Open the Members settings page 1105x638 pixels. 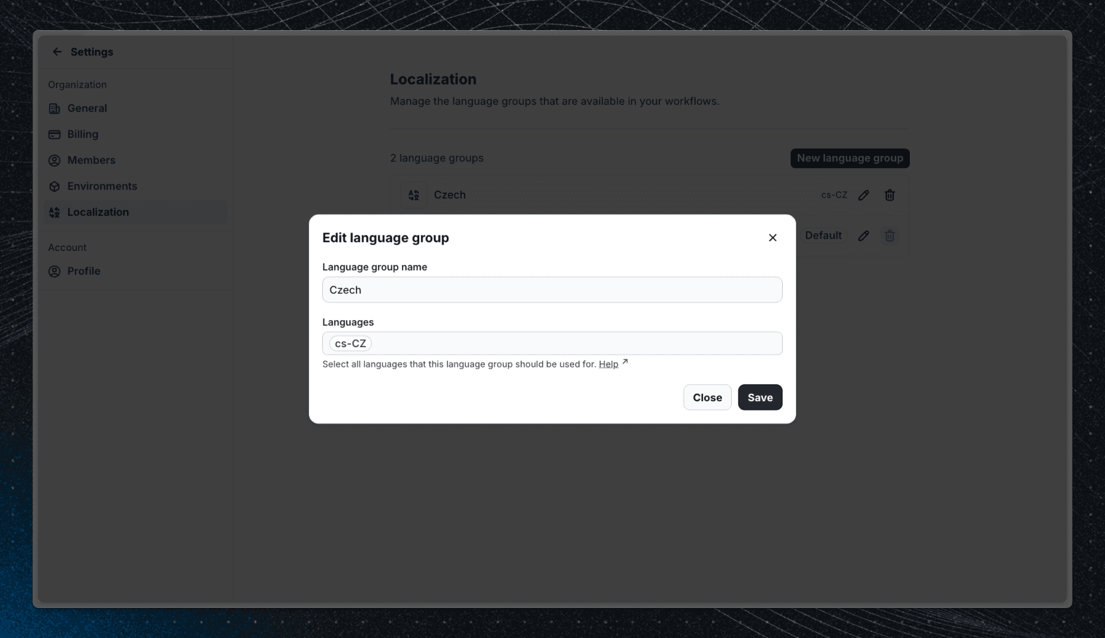[x=91, y=160]
